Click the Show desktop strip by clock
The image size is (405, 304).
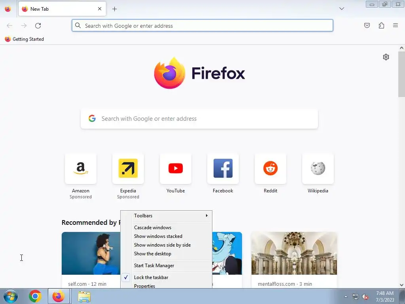click(x=402, y=296)
